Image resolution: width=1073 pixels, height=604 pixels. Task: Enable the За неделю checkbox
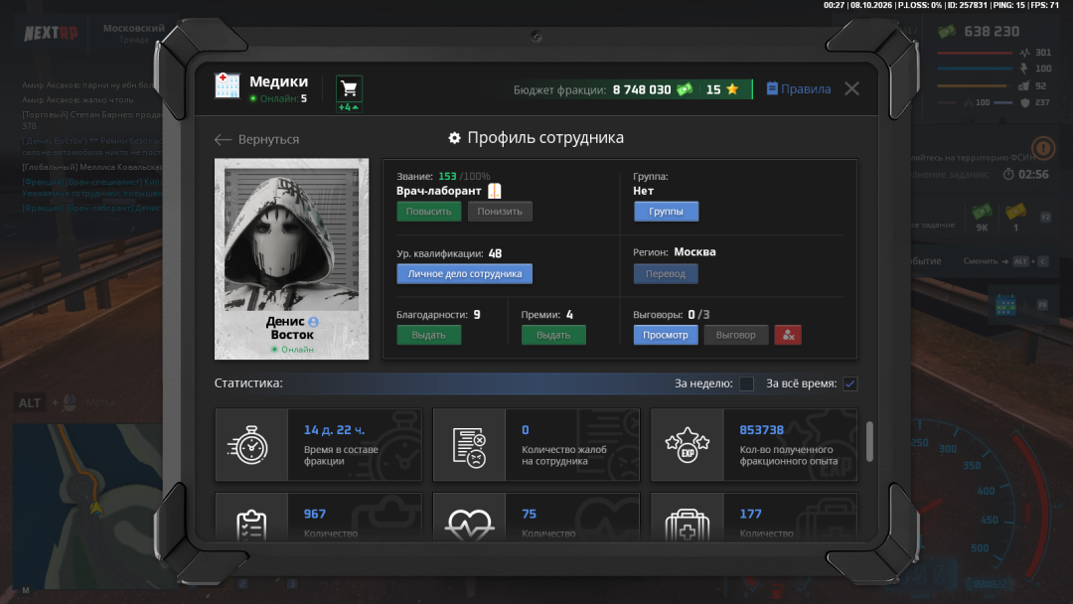click(x=746, y=383)
